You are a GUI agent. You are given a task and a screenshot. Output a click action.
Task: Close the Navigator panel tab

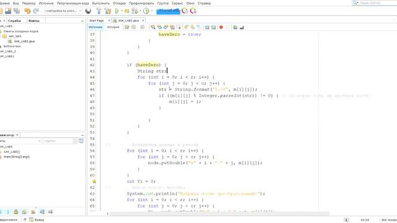coord(17,135)
